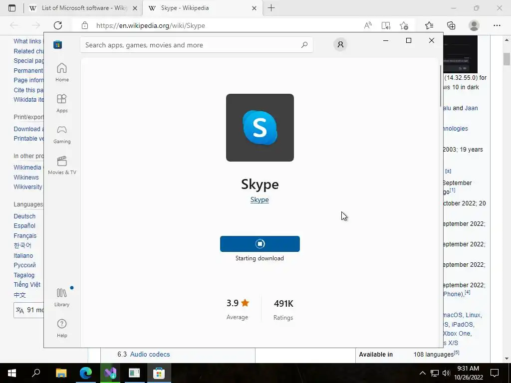This screenshot has width=511, height=383.
Task: Open the Store account profile icon
Action: [340, 44]
